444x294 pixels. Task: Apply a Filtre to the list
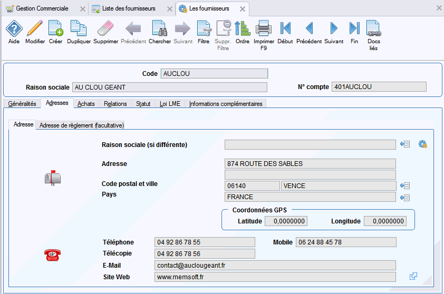coord(204,29)
